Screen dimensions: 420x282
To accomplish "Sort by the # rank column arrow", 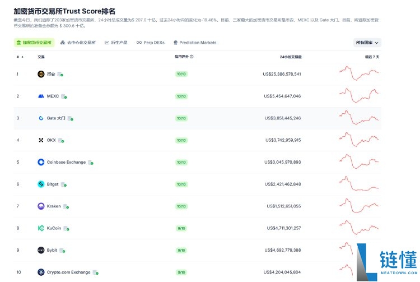I will click(x=22, y=57).
